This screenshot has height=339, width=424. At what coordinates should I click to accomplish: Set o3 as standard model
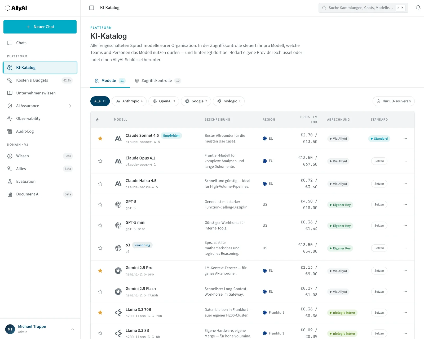(379, 248)
